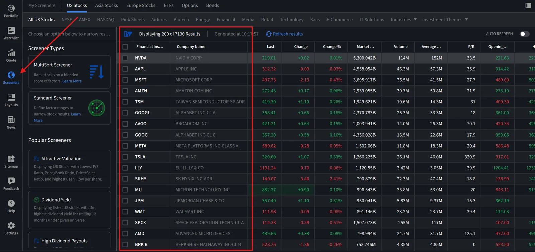The image size is (535, 252).
Task: Click the screener logo icon beside Displaying results
Action: point(128,34)
